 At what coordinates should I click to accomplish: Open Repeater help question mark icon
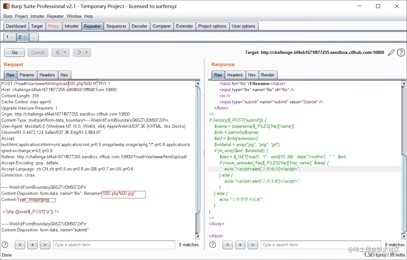tap(401, 53)
